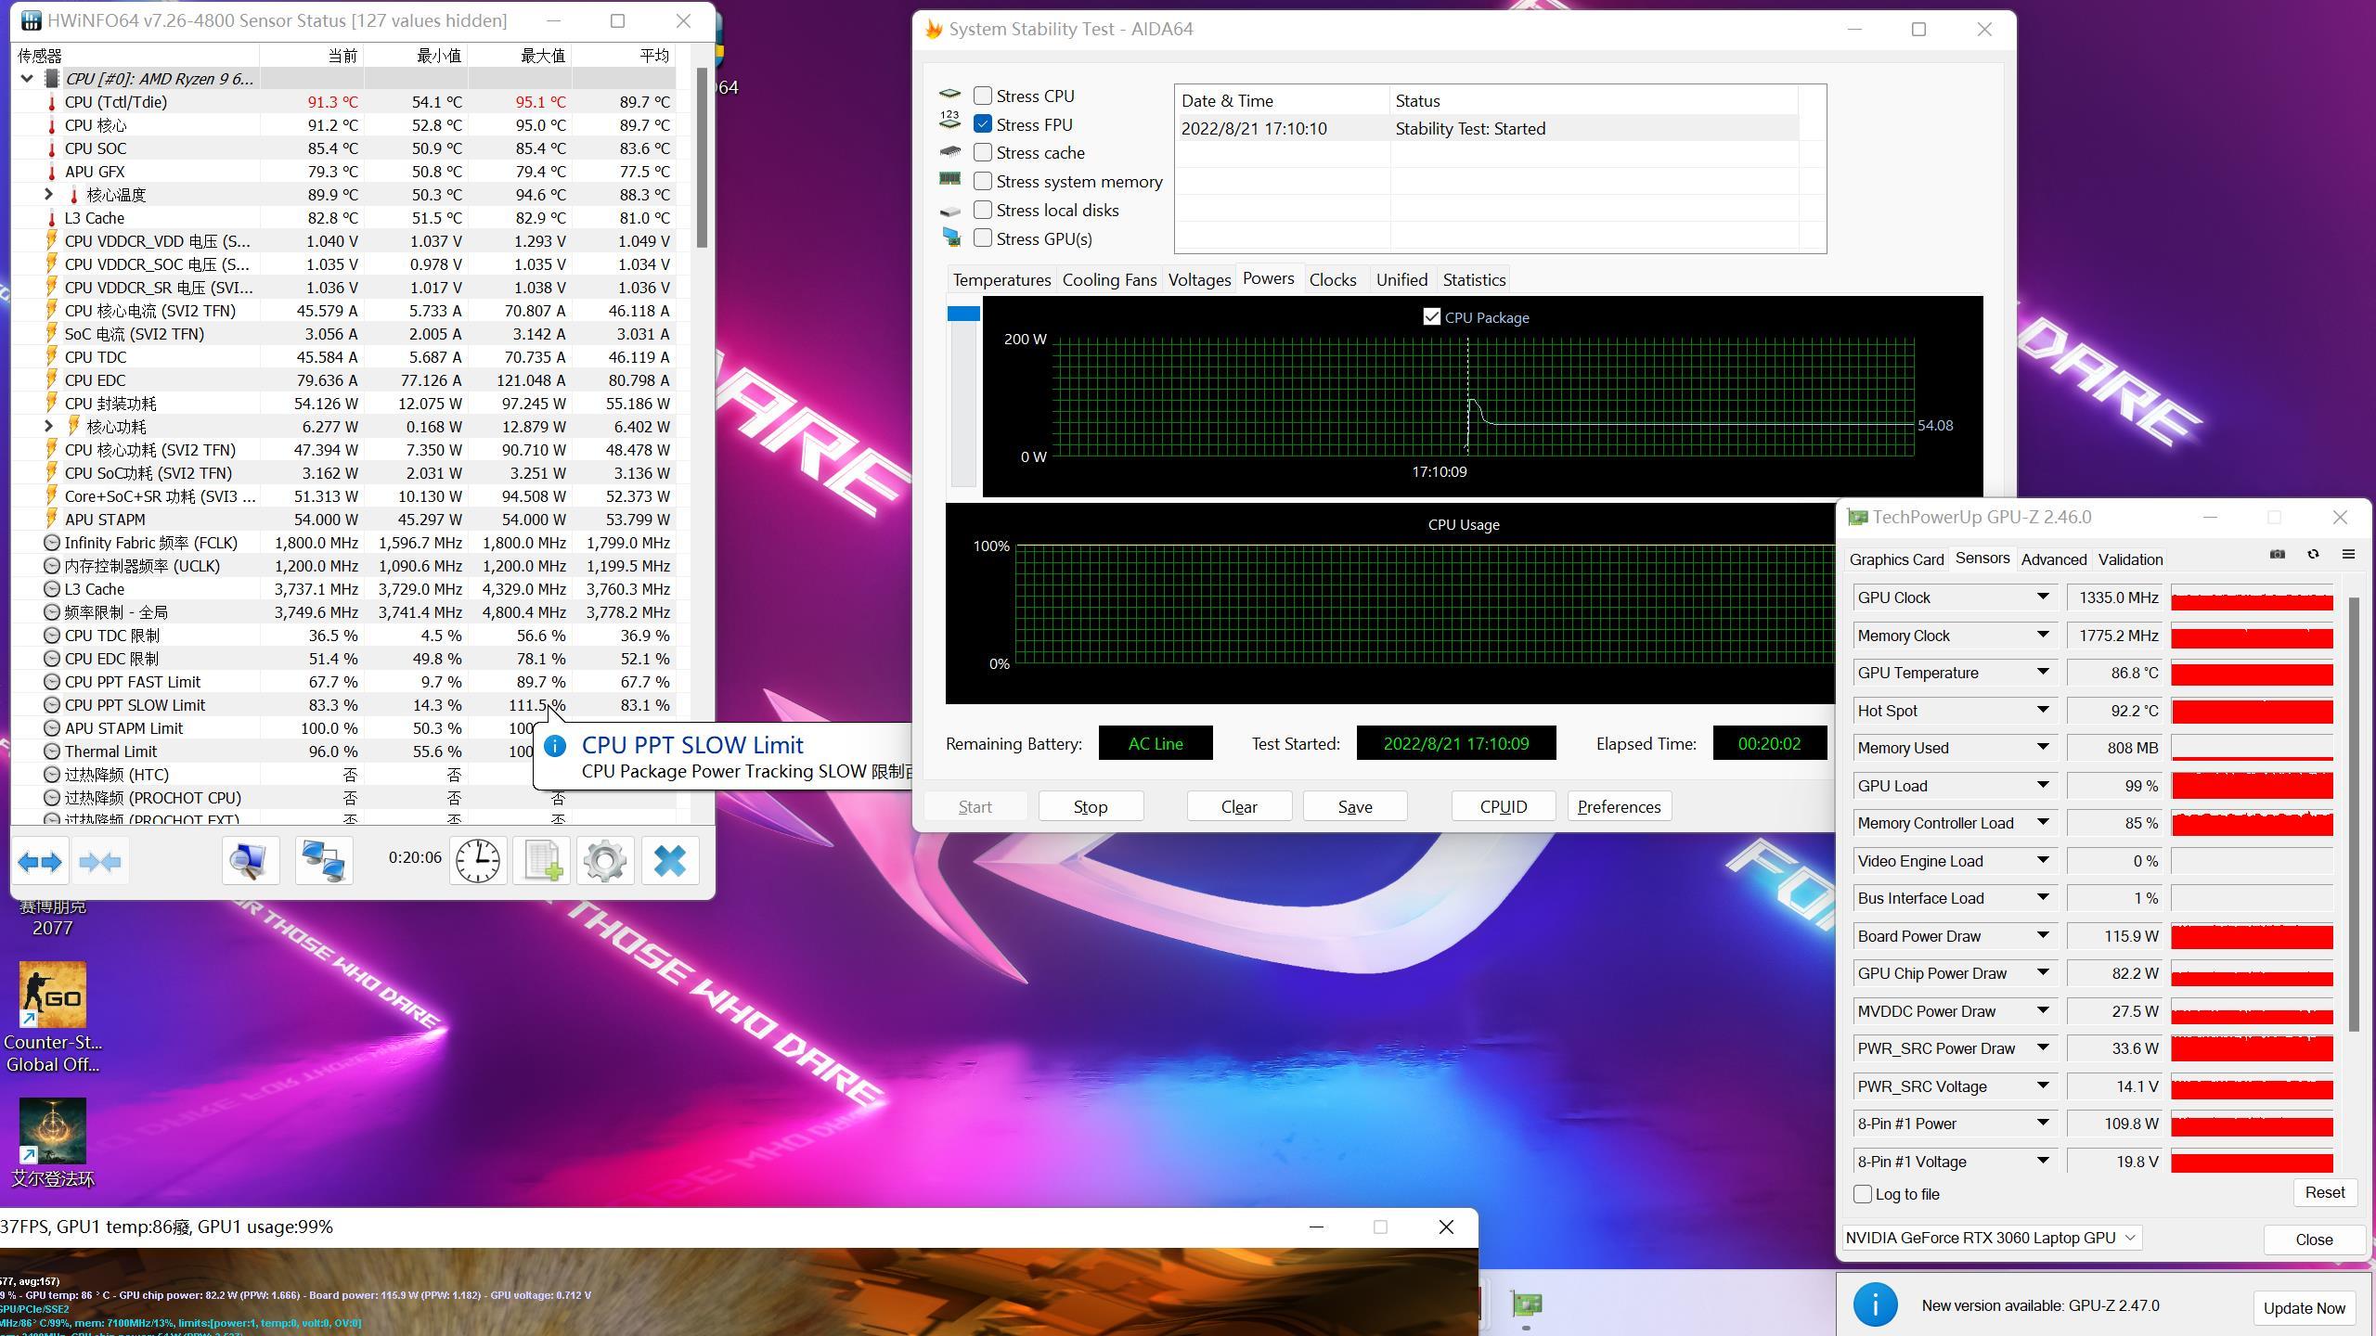Uncheck the Stress FPU option
The width and height of the screenshot is (2376, 1336).
[983, 124]
